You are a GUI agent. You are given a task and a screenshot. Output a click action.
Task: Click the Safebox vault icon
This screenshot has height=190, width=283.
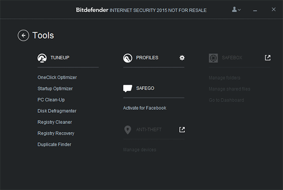(x=213, y=58)
